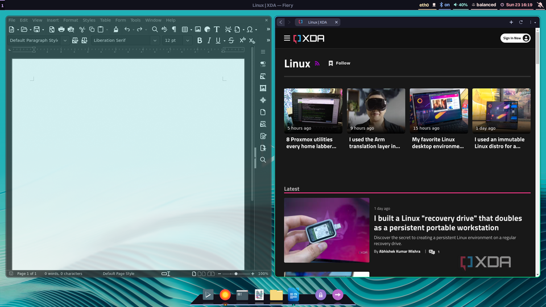The height and width of the screenshot is (307, 546).
Task: Toggle bold formatting
Action: click(200, 40)
